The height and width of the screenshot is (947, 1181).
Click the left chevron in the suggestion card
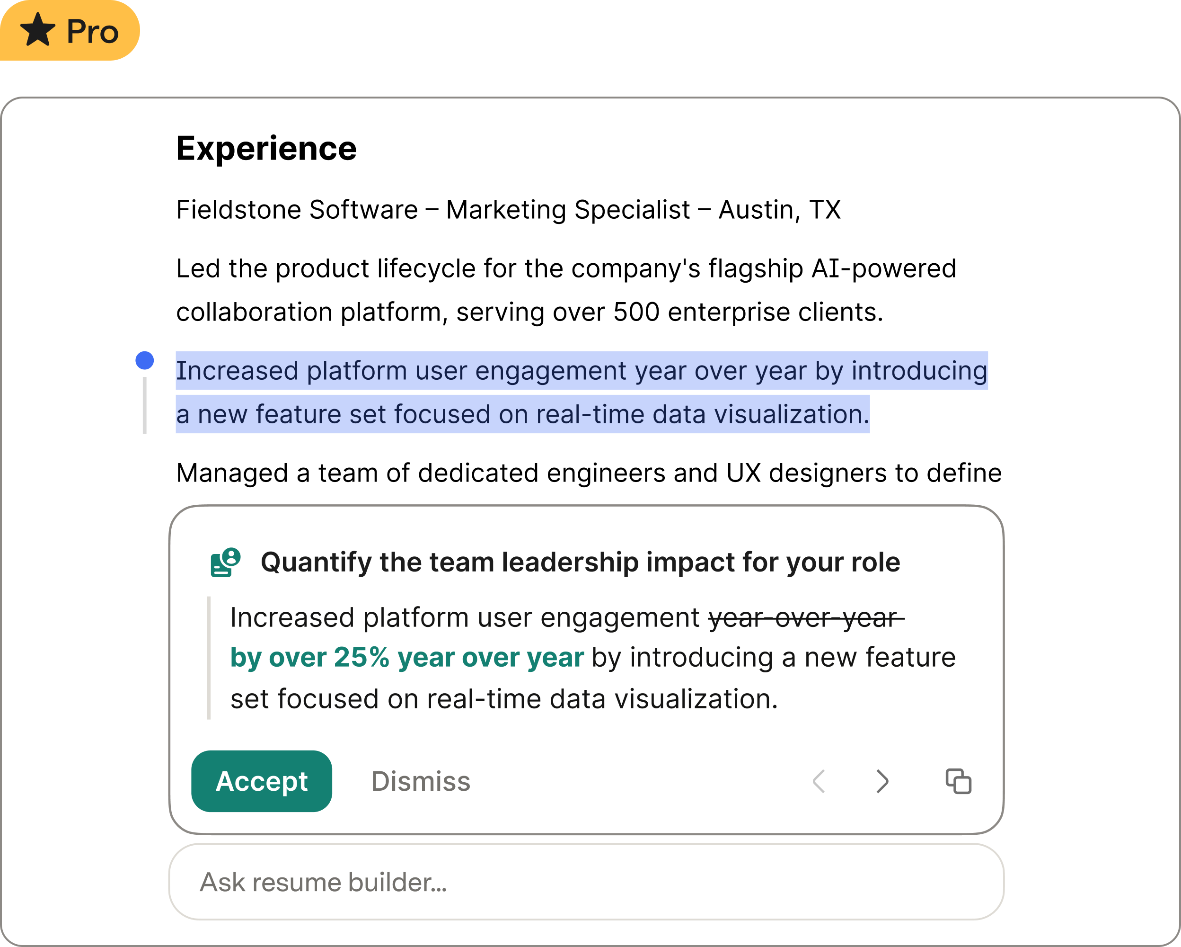[x=819, y=781]
